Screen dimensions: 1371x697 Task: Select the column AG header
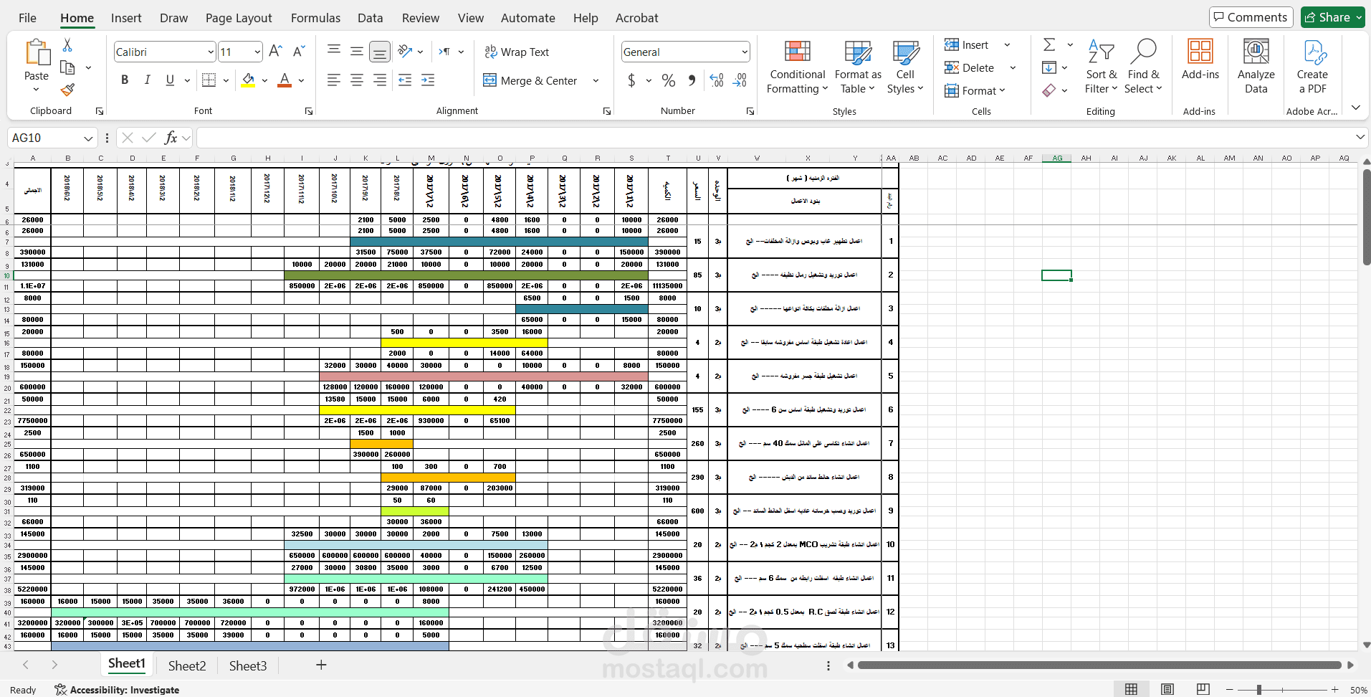1057,158
